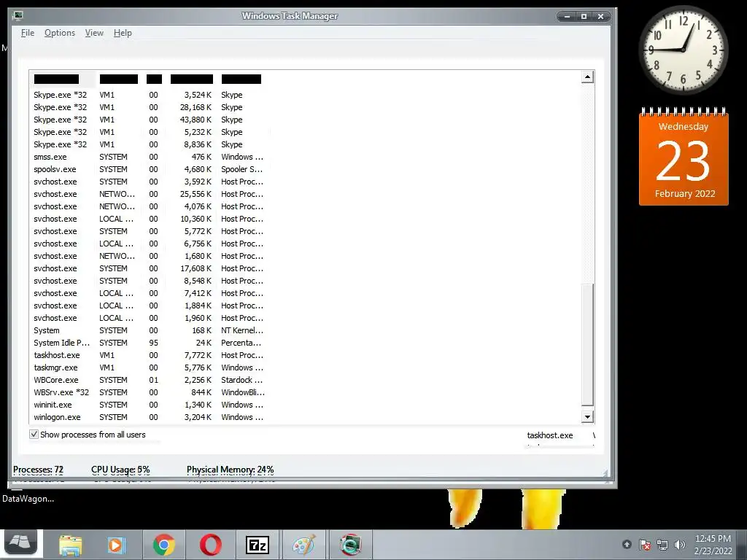
Task: Open Paint from the taskbar
Action: (x=303, y=545)
